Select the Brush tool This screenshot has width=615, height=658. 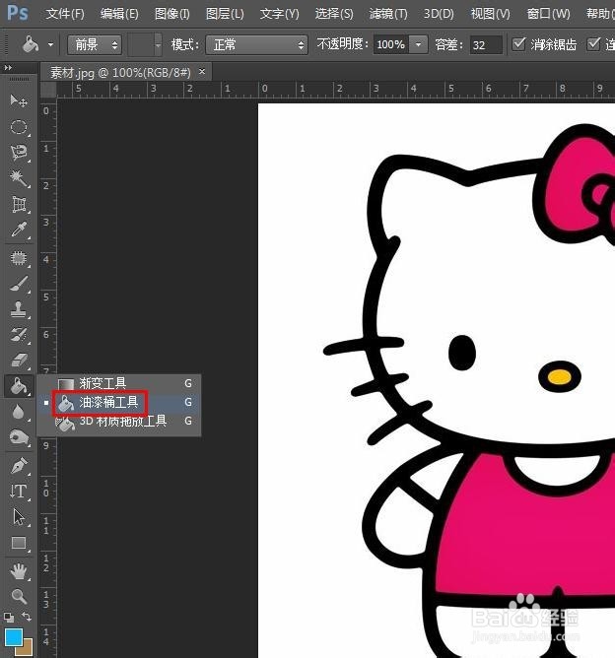(x=19, y=284)
